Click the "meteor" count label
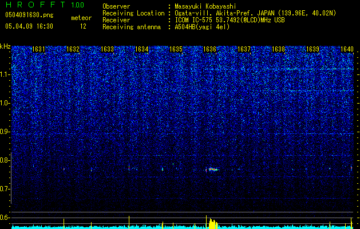The width and height of the screenshot is (360, 229). pos(81,18)
